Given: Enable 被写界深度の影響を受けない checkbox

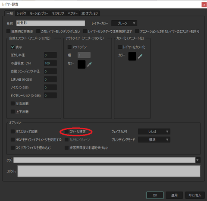Looking at the screenshot, I should point(66,148).
